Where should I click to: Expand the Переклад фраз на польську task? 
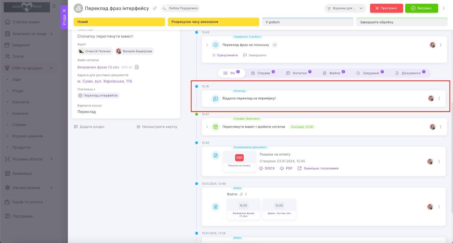207,45
